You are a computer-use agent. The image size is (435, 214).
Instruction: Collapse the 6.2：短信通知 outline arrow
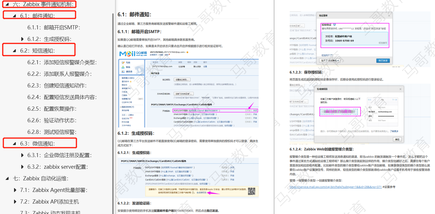pyautogui.click(x=14, y=51)
